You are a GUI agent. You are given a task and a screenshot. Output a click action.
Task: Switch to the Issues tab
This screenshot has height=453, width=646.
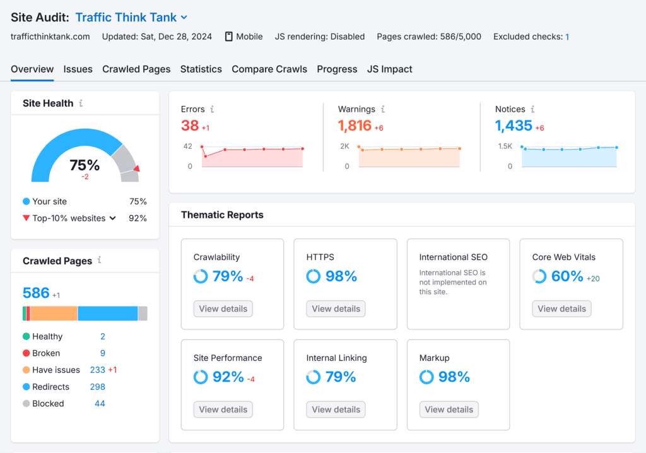[x=78, y=69]
